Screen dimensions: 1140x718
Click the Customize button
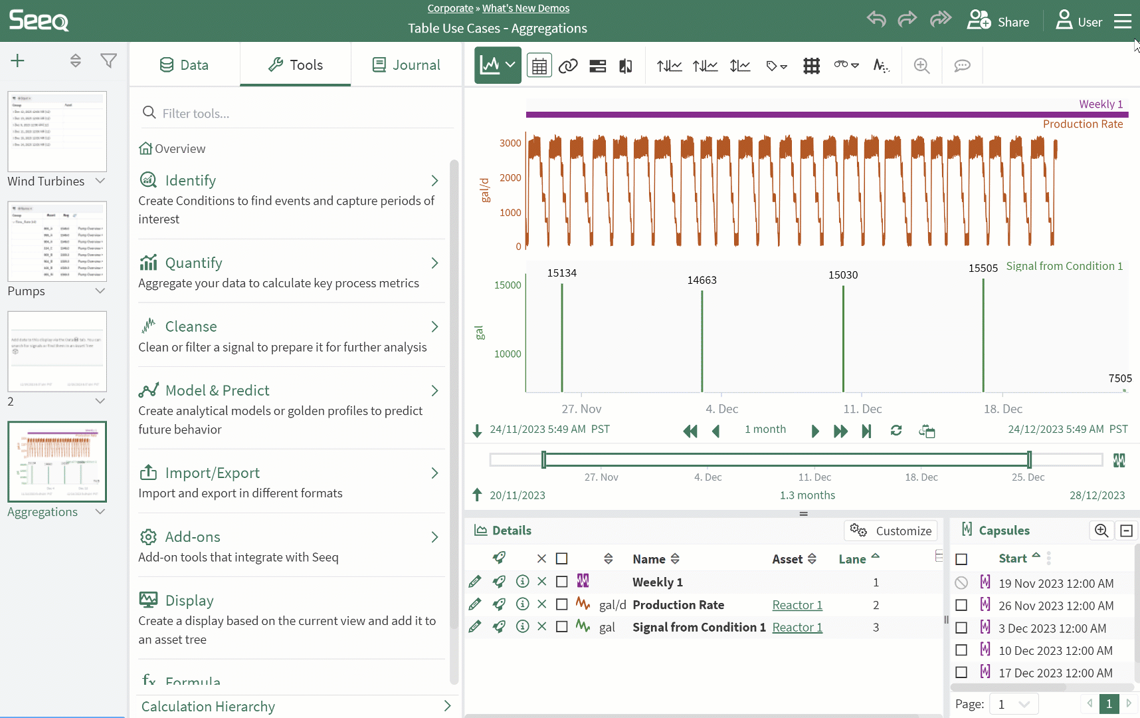[x=891, y=531]
